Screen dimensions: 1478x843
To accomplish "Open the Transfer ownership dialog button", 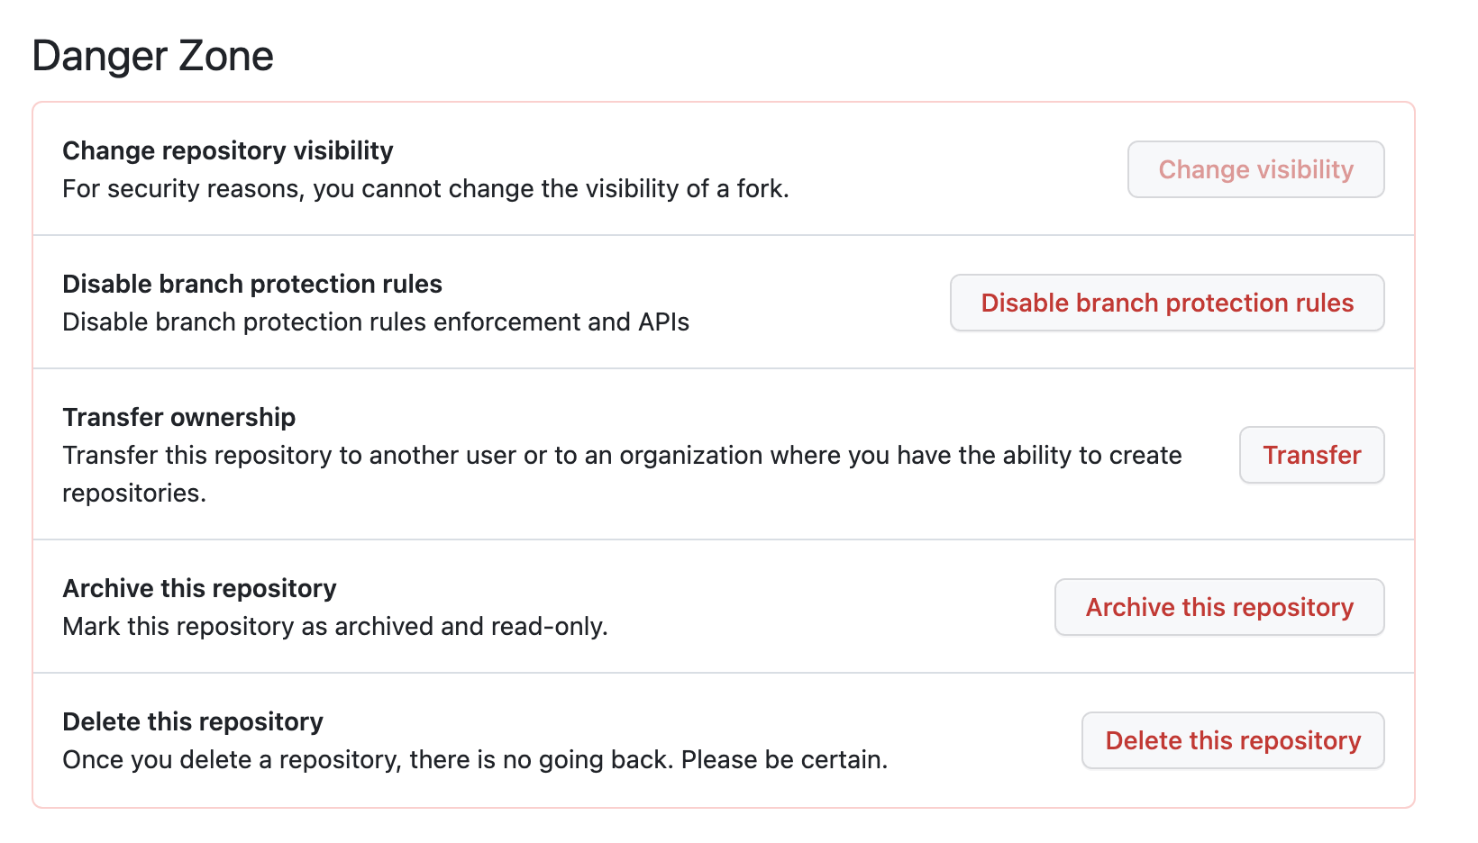I will click(x=1311, y=455).
